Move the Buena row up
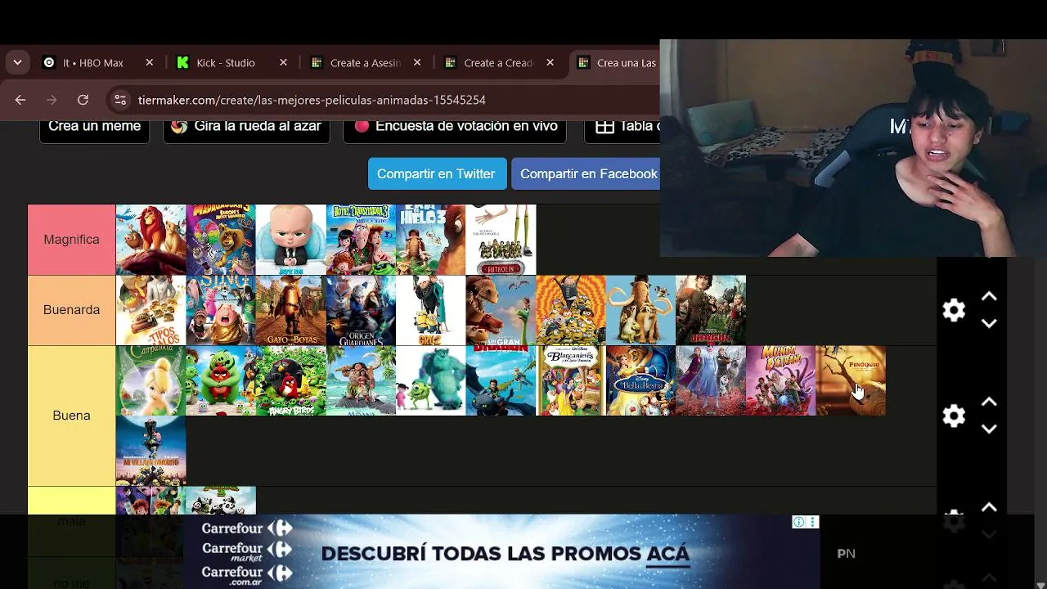The width and height of the screenshot is (1047, 589). tap(989, 402)
